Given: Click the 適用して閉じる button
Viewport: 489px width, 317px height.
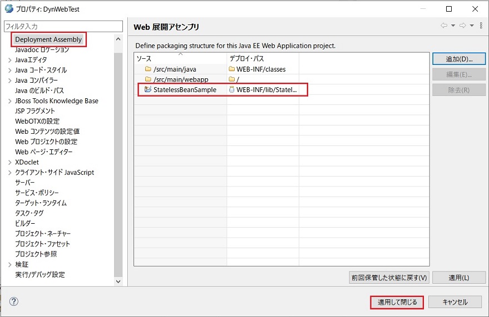Looking at the screenshot, I should [x=397, y=302].
